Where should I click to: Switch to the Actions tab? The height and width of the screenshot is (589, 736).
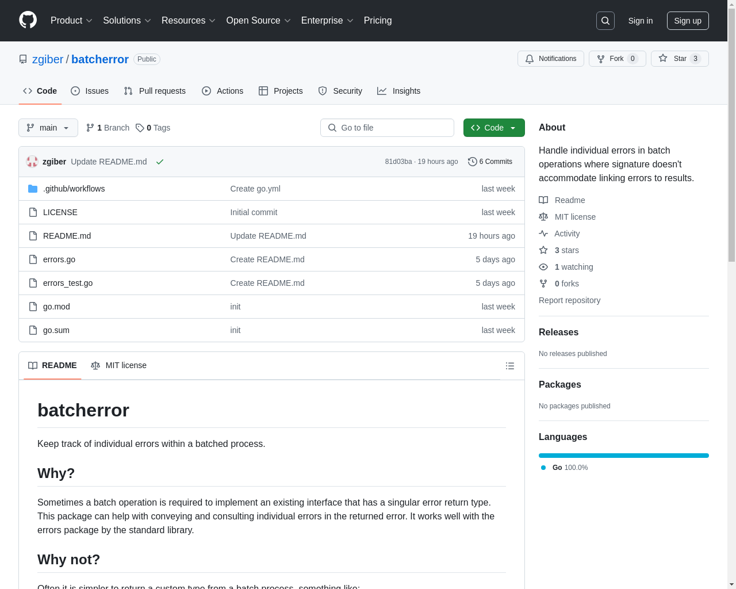[x=223, y=91]
